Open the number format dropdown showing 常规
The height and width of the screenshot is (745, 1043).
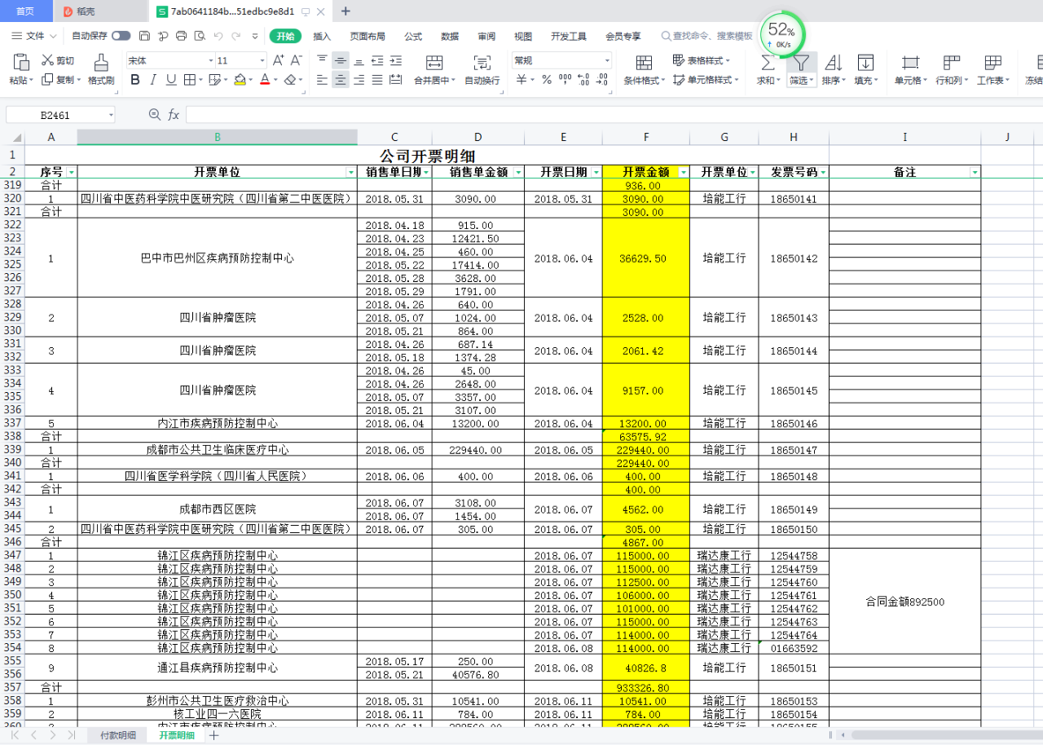pyautogui.click(x=607, y=60)
